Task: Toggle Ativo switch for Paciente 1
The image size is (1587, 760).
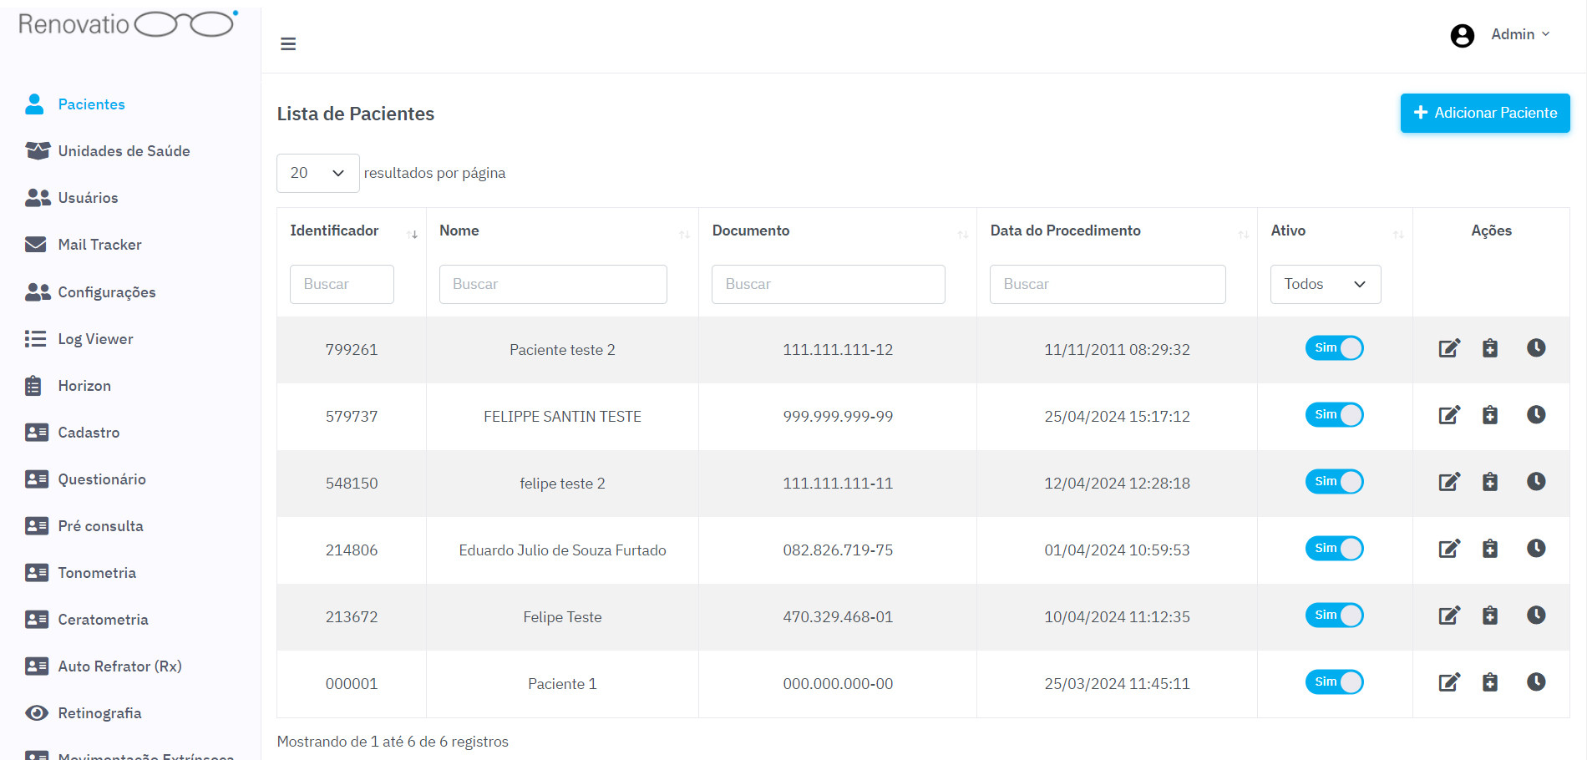Action: point(1334,682)
